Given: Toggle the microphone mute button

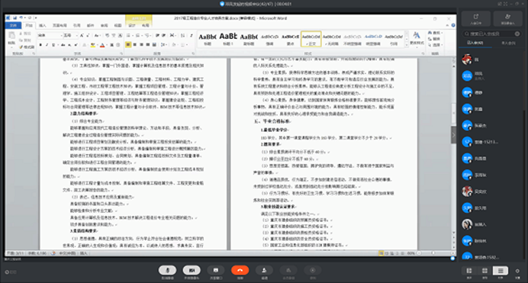Looking at the screenshot, I should click(167, 270).
